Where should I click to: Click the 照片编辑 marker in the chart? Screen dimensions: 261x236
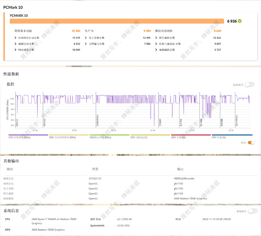tap(201, 123)
